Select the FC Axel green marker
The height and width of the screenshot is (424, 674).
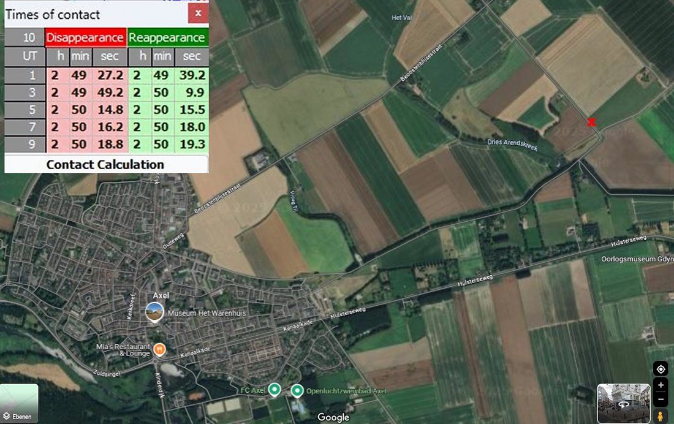tap(275, 390)
